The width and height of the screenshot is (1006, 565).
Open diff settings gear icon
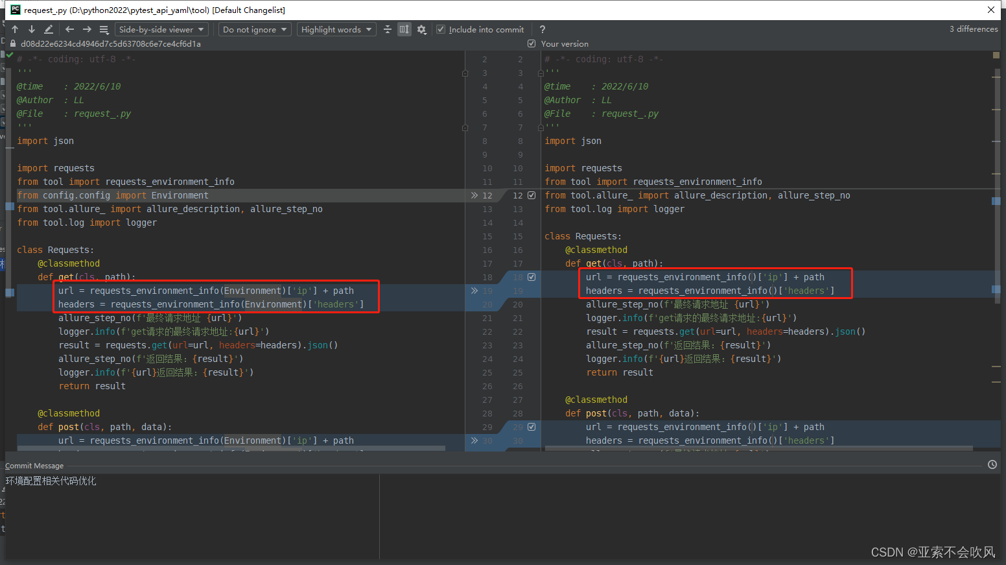[x=422, y=29]
